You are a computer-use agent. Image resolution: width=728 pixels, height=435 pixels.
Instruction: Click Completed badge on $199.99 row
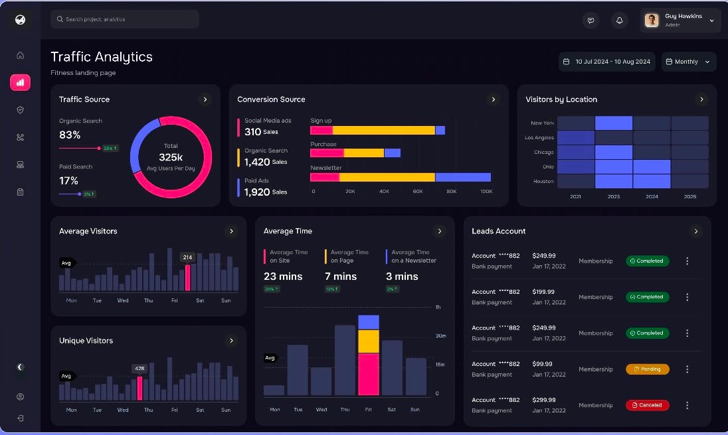(647, 297)
